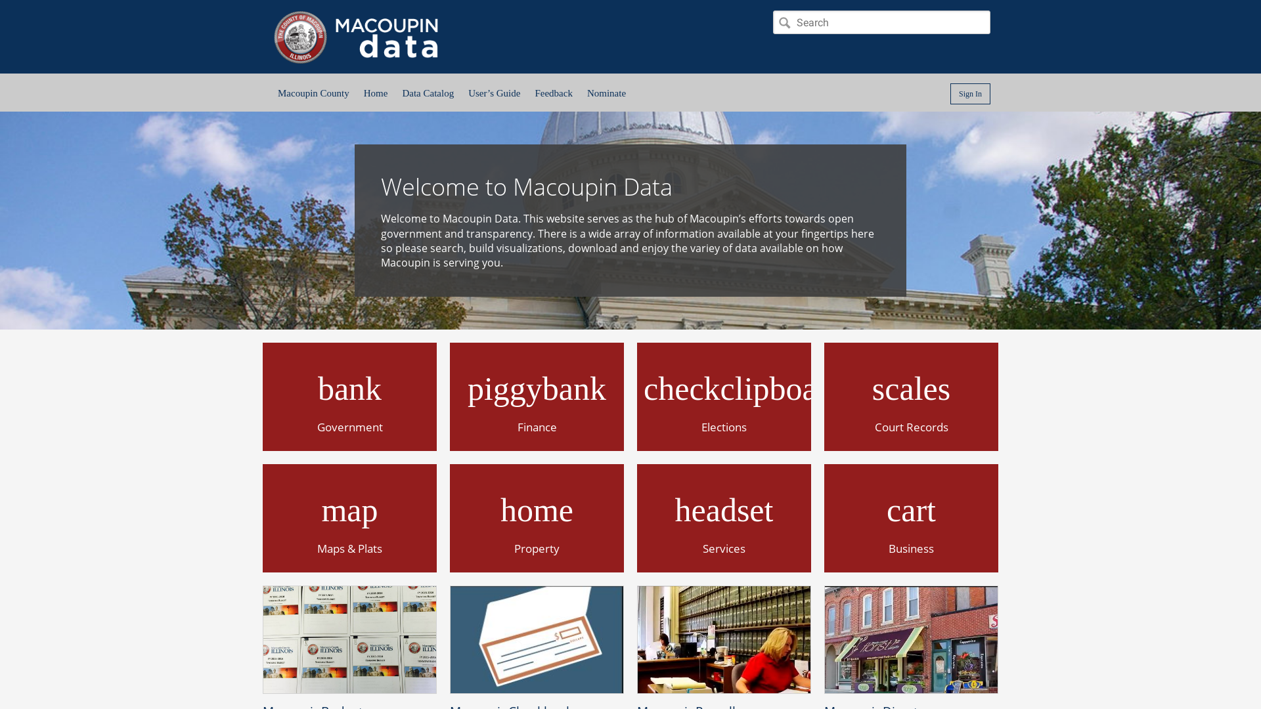Click the map Maps & Plats icon
Image resolution: width=1261 pixels, height=709 pixels.
349,518
